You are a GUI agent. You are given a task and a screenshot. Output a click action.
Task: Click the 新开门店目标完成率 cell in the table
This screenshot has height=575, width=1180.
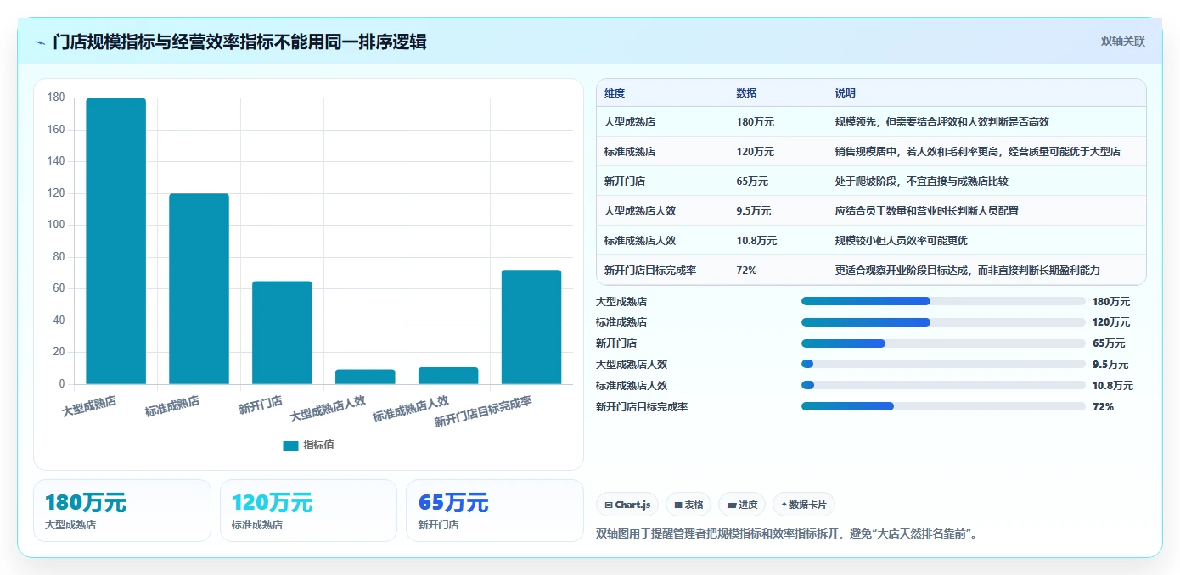(650, 271)
